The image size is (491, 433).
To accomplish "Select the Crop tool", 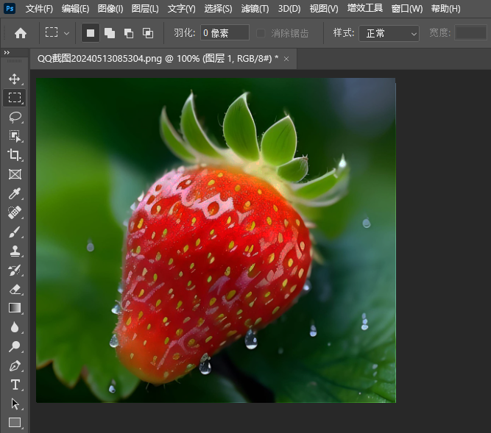I will point(15,155).
